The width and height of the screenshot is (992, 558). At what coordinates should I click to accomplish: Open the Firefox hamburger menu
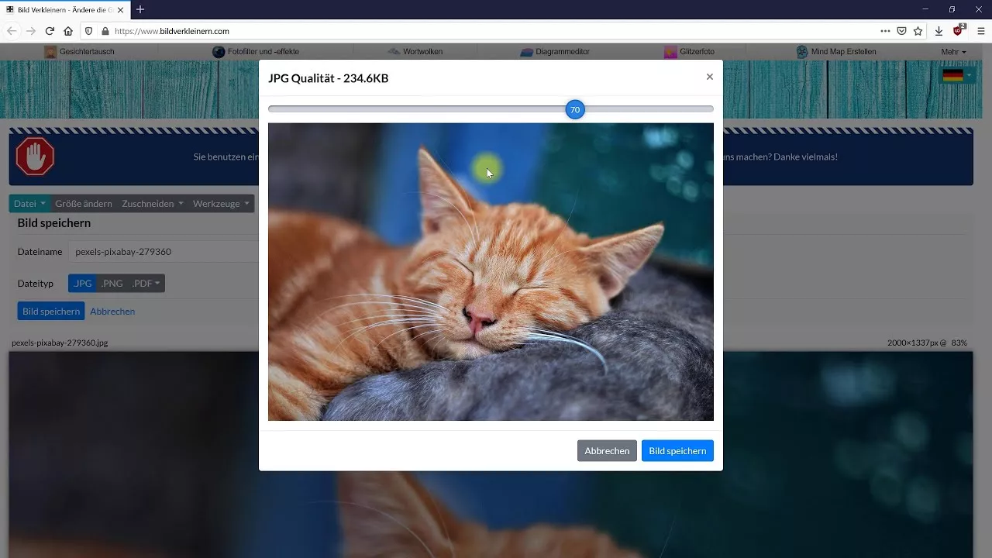pos(980,31)
